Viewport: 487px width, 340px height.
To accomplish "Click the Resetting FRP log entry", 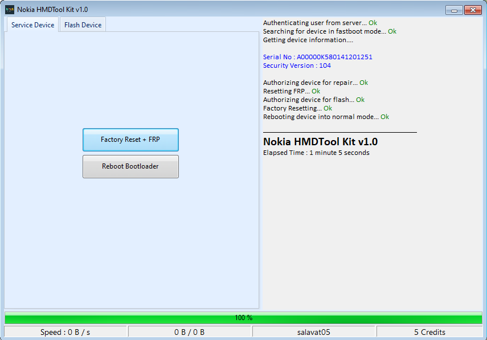I will [x=291, y=91].
